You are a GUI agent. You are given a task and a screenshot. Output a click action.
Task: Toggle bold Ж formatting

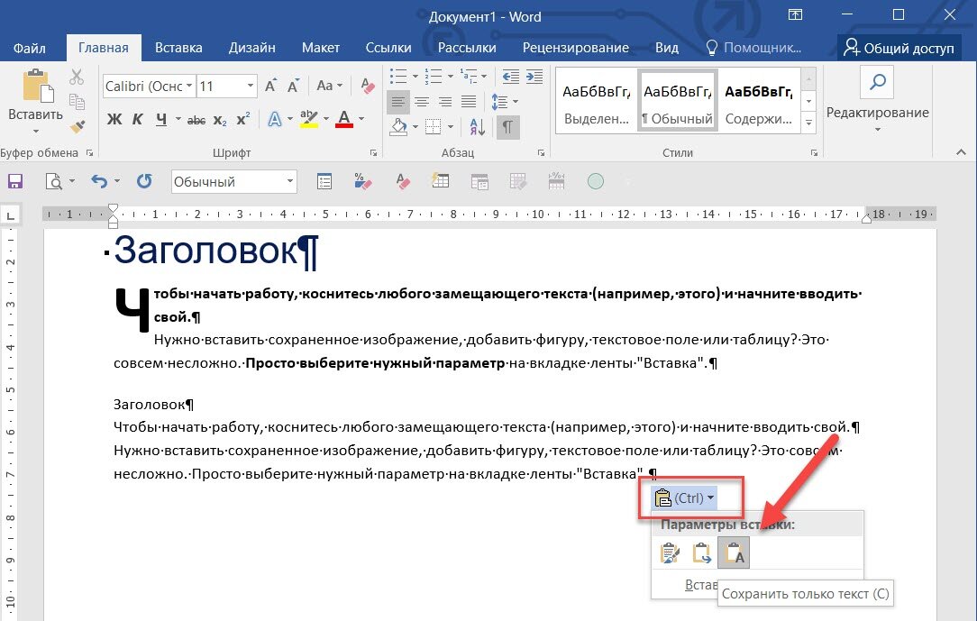(114, 119)
